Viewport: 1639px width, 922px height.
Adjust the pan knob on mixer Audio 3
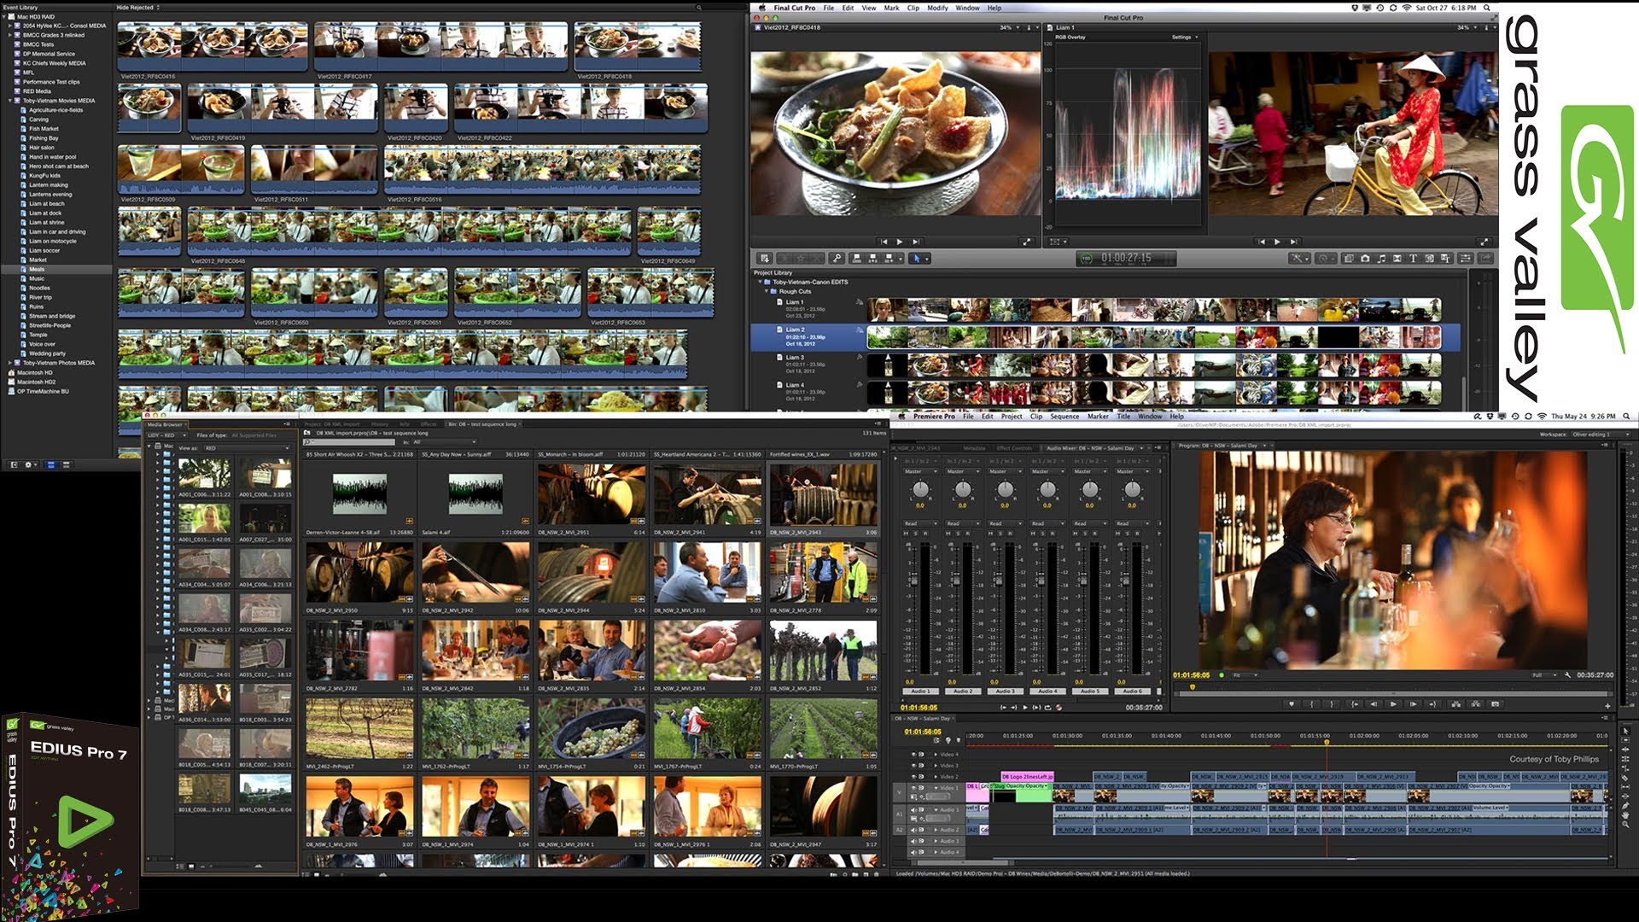tap(1005, 490)
